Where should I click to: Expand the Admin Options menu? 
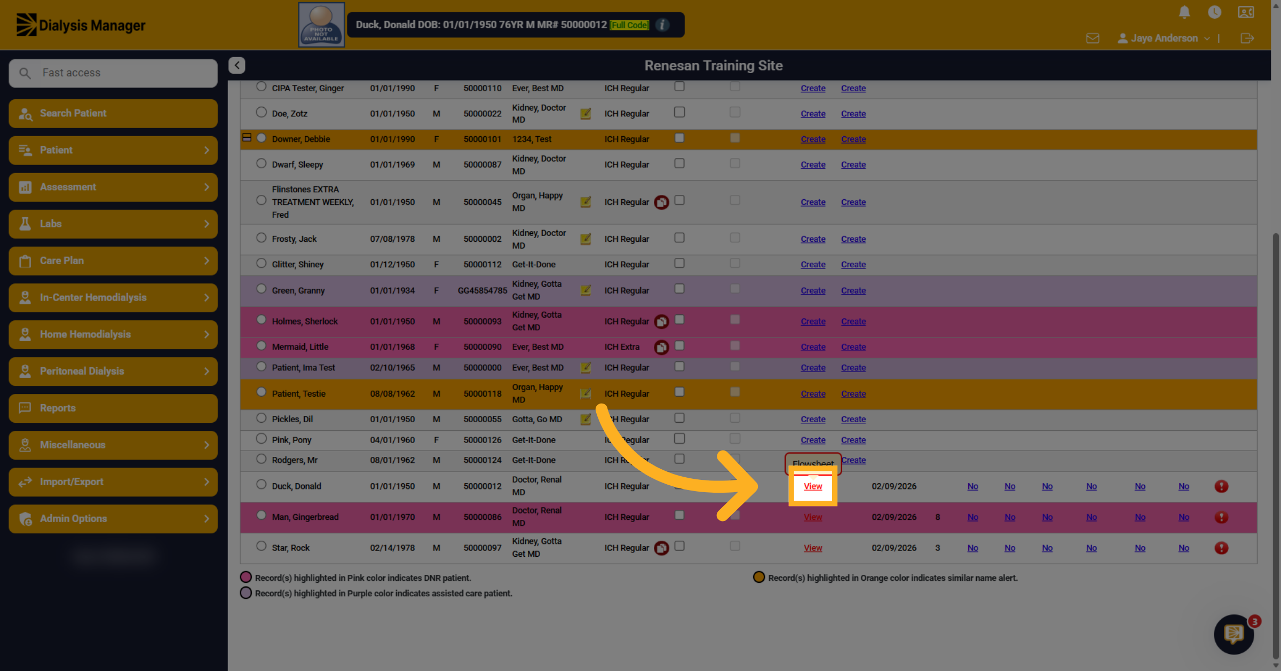click(113, 518)
